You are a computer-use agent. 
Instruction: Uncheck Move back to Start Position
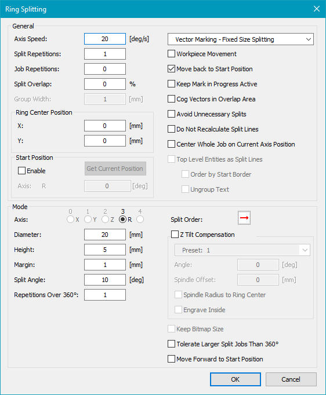click(x=171, y=69)
